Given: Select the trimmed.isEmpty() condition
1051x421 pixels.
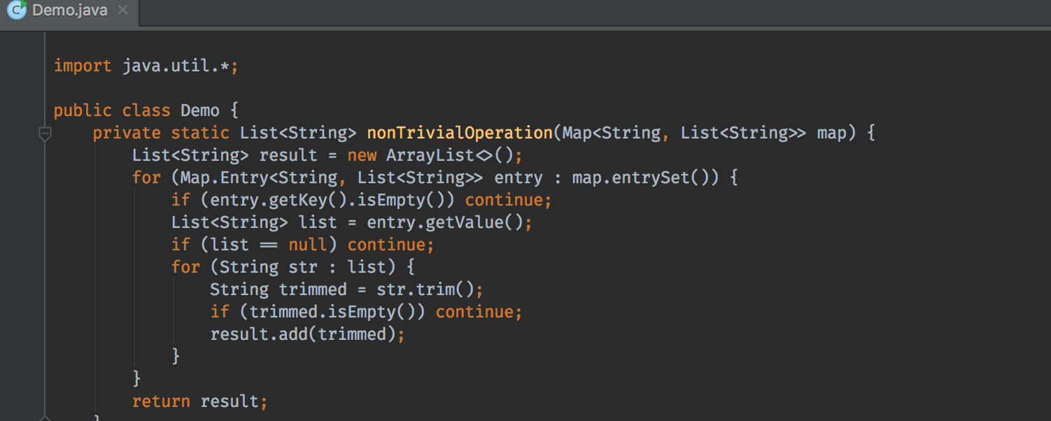Looking at the screenshot, I should coord(336,311).
